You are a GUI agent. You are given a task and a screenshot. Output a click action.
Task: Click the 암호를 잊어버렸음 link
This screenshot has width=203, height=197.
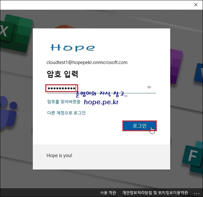click(x=64, y=102)
